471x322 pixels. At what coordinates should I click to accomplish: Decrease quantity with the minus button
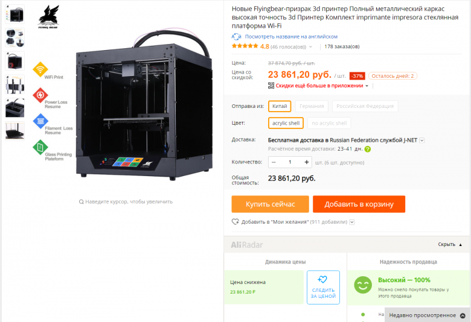tap(274, 162)
